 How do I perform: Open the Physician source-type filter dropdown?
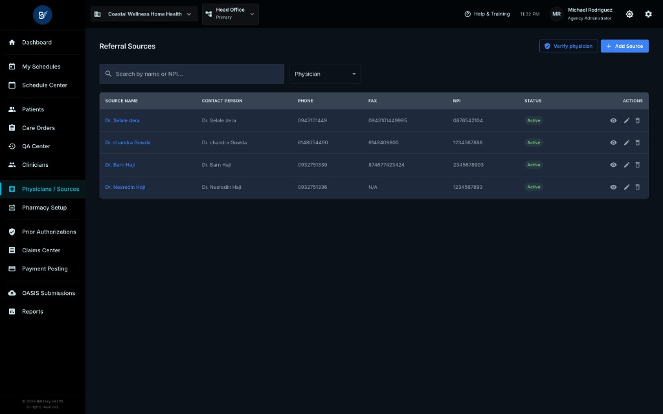(325, 74)
